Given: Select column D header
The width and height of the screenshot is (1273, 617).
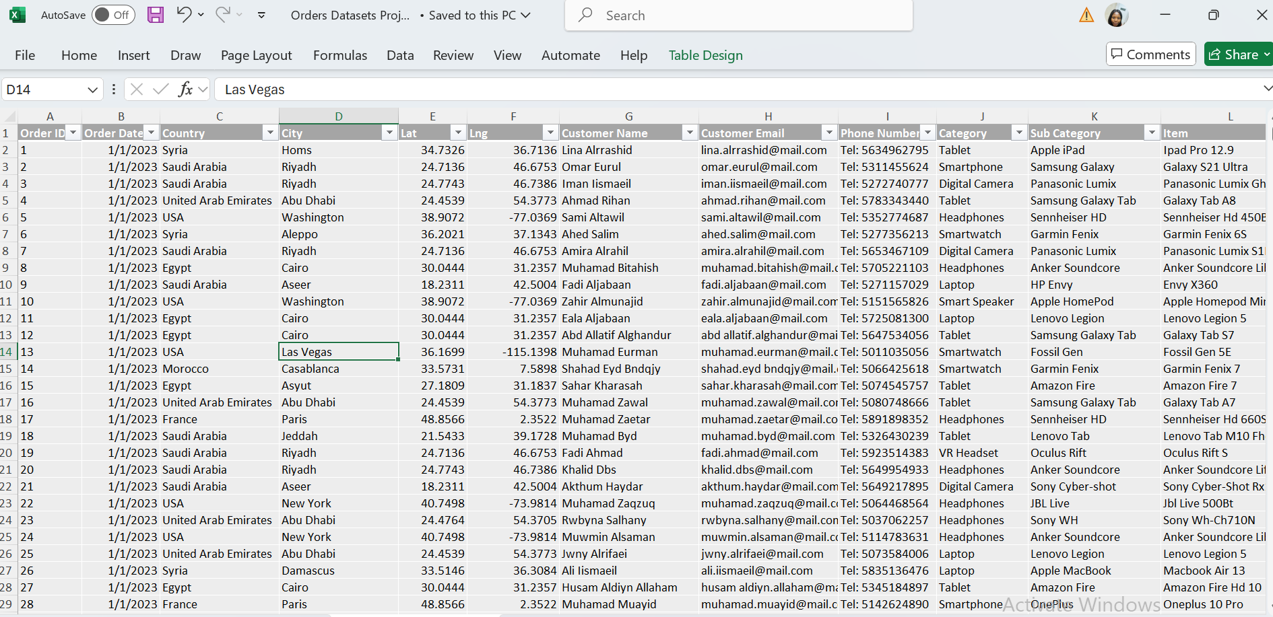Looking at the screenshot, I should (x=339, y=116).
